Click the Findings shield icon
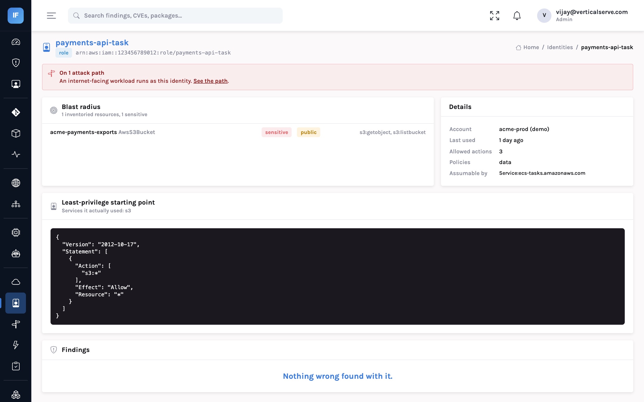The height and width of the screenshot is (402, 644). click(54, 350)
